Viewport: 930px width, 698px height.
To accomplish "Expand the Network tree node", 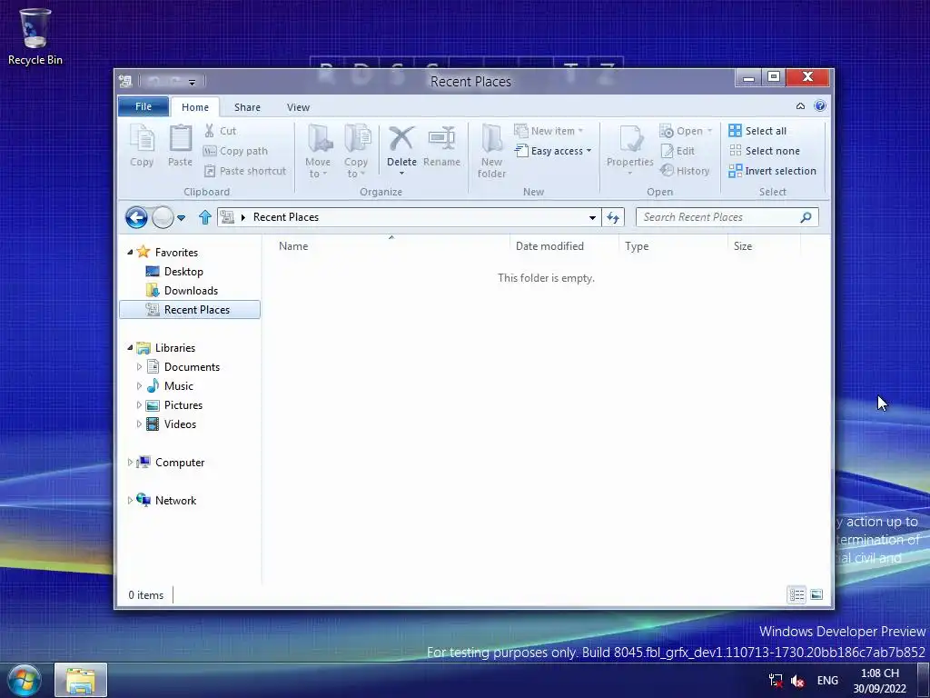I will [130, 501].
